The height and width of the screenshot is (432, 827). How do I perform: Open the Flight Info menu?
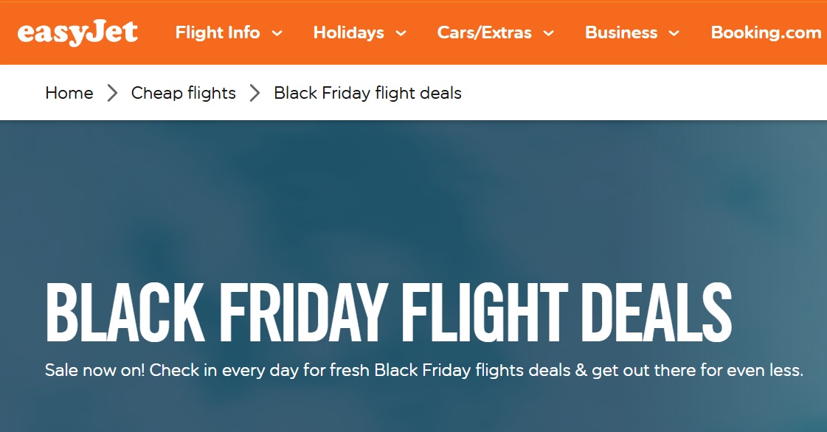coord(218,33)
